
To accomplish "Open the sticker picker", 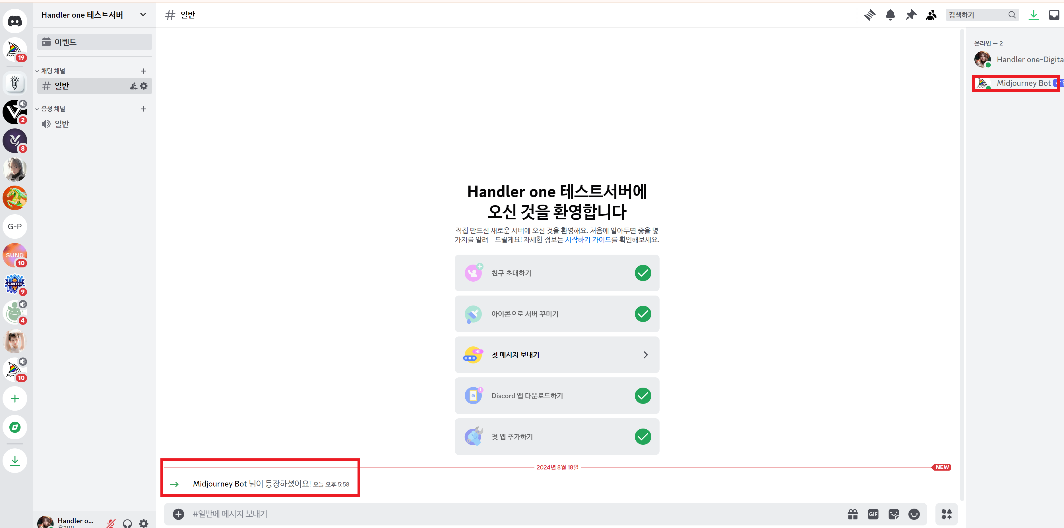I will click(894, 514).
